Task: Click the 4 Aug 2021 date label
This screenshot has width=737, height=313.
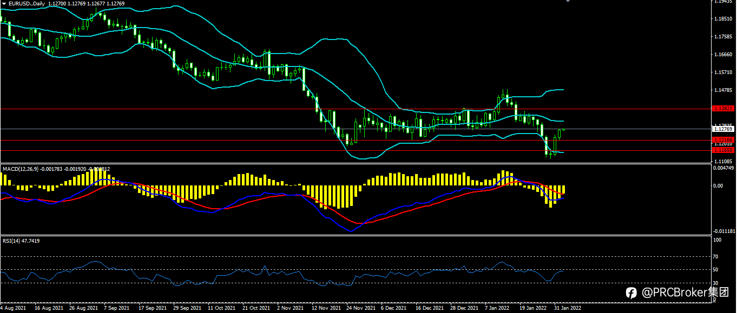Action: pyautogui.click(x=14, y=308)
